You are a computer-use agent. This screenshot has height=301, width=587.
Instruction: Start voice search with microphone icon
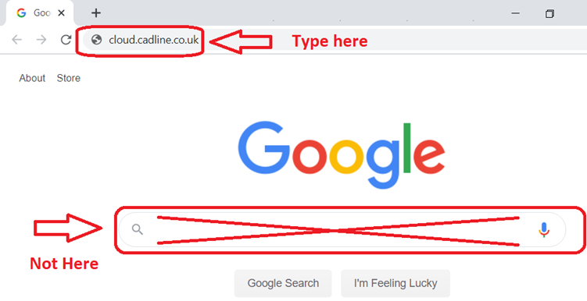pyautogui.click(x=543, y=230)
